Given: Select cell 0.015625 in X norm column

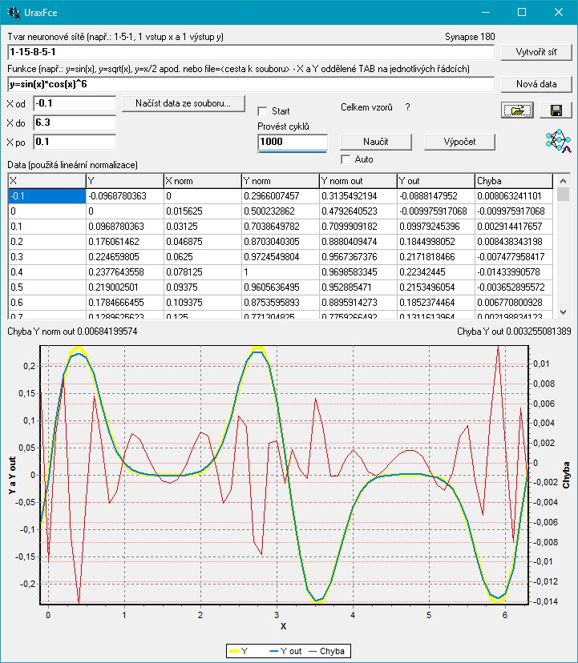Looking at the screenshot, I should click(203, 211).
